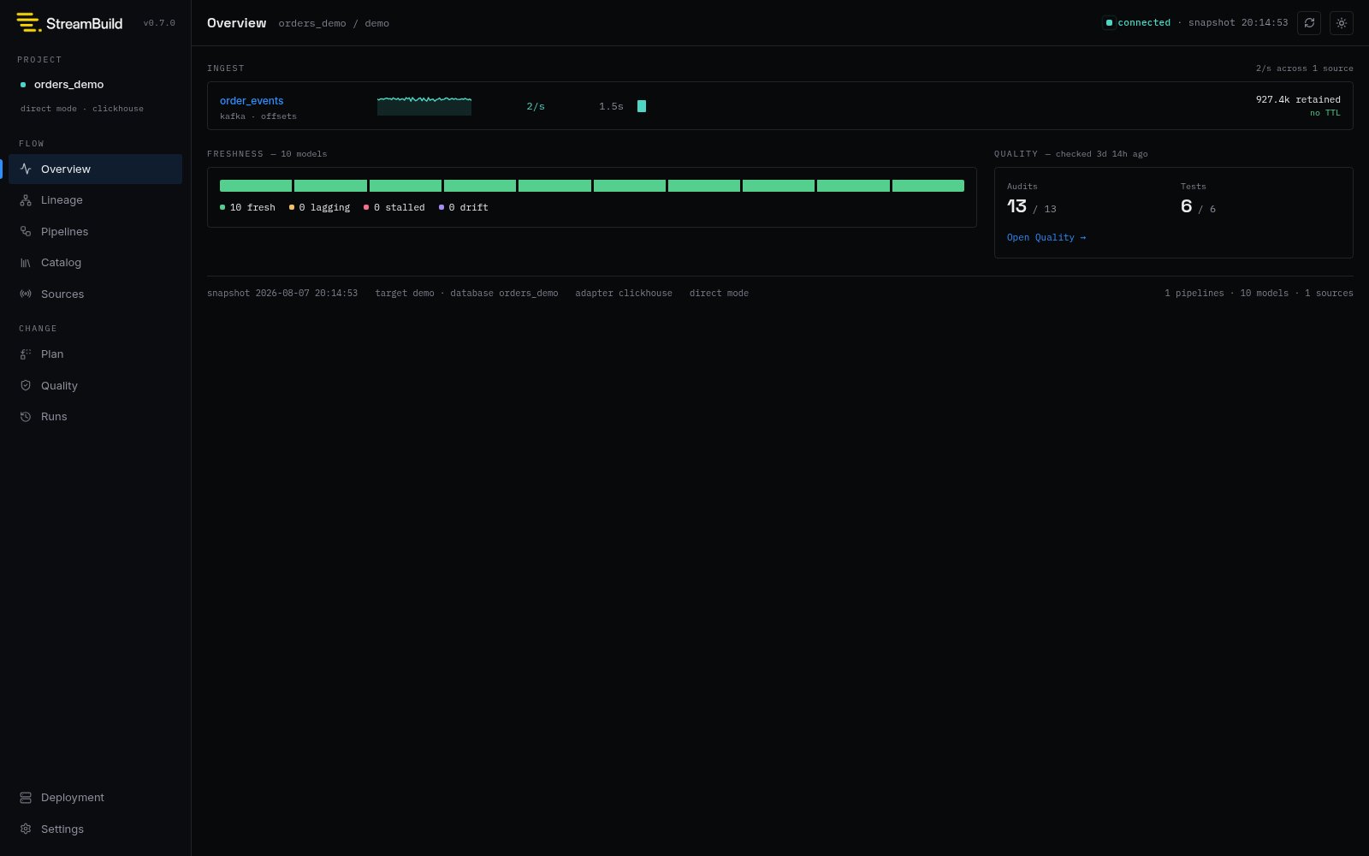Click the '0 stalled' legend entry
This screenshot has height=856, width=1369.
pyautogui.click(x=394, y=208)
